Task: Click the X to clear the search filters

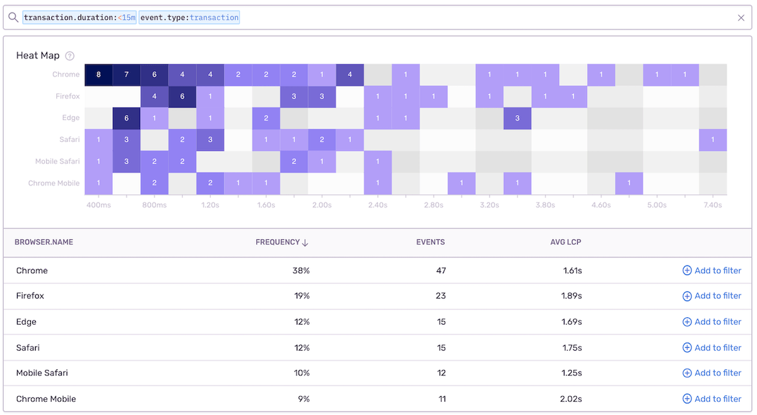Action: click(x=741, y=18)
